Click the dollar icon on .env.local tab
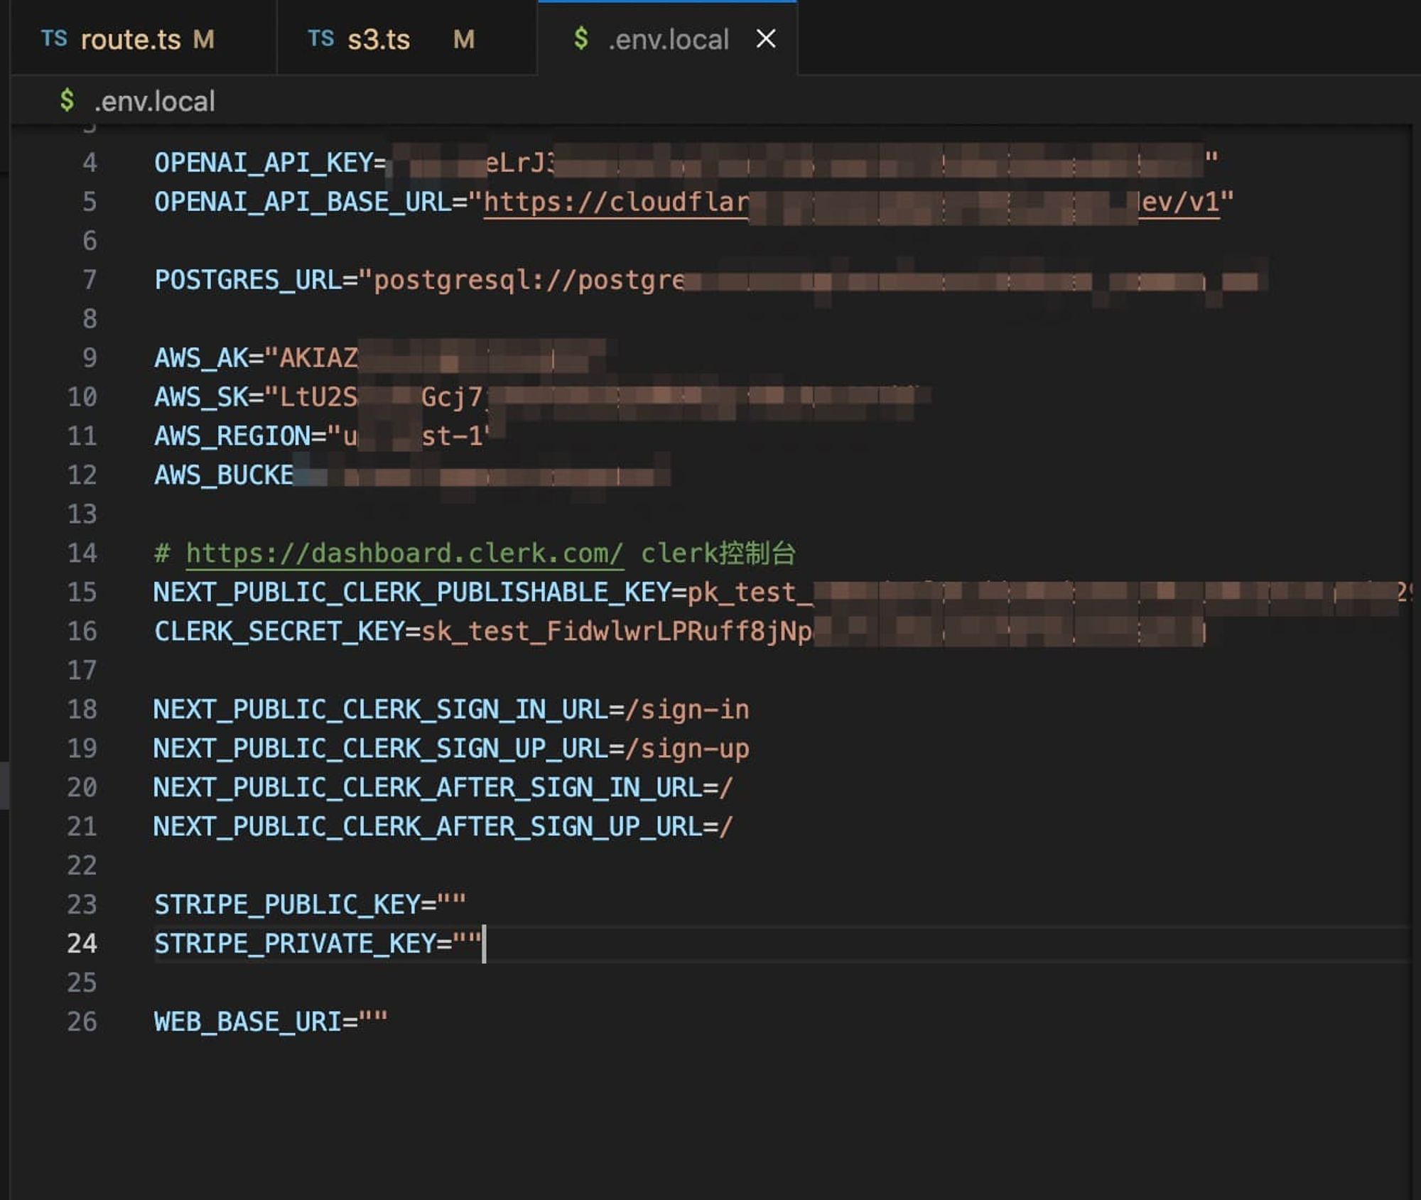Viewport: 1421px width, 1200px height. pos(580,38)
